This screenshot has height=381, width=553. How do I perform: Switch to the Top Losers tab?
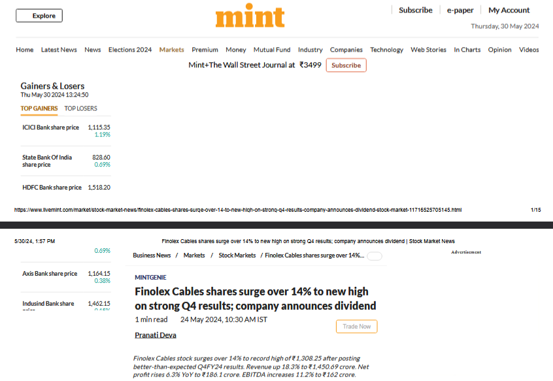(80, 108)
